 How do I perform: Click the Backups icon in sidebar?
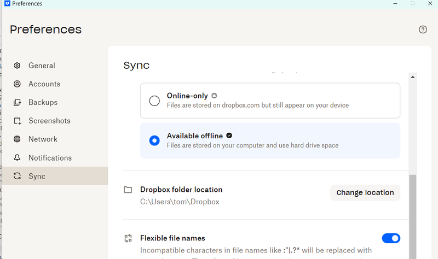click(18, 102)
